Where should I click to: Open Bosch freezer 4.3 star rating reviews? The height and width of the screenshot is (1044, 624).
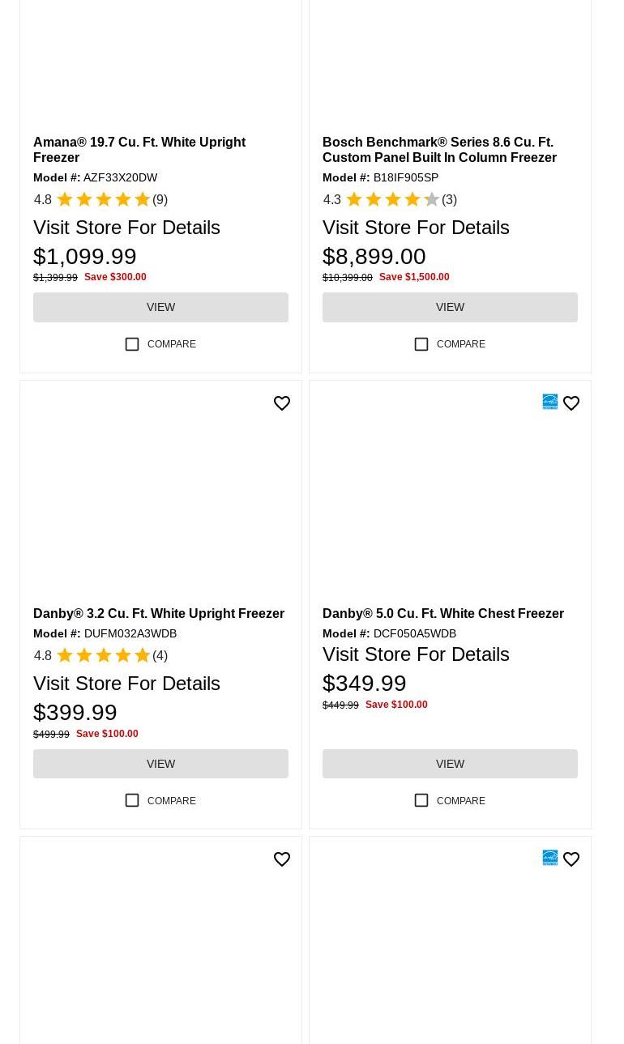pos(391,199)
